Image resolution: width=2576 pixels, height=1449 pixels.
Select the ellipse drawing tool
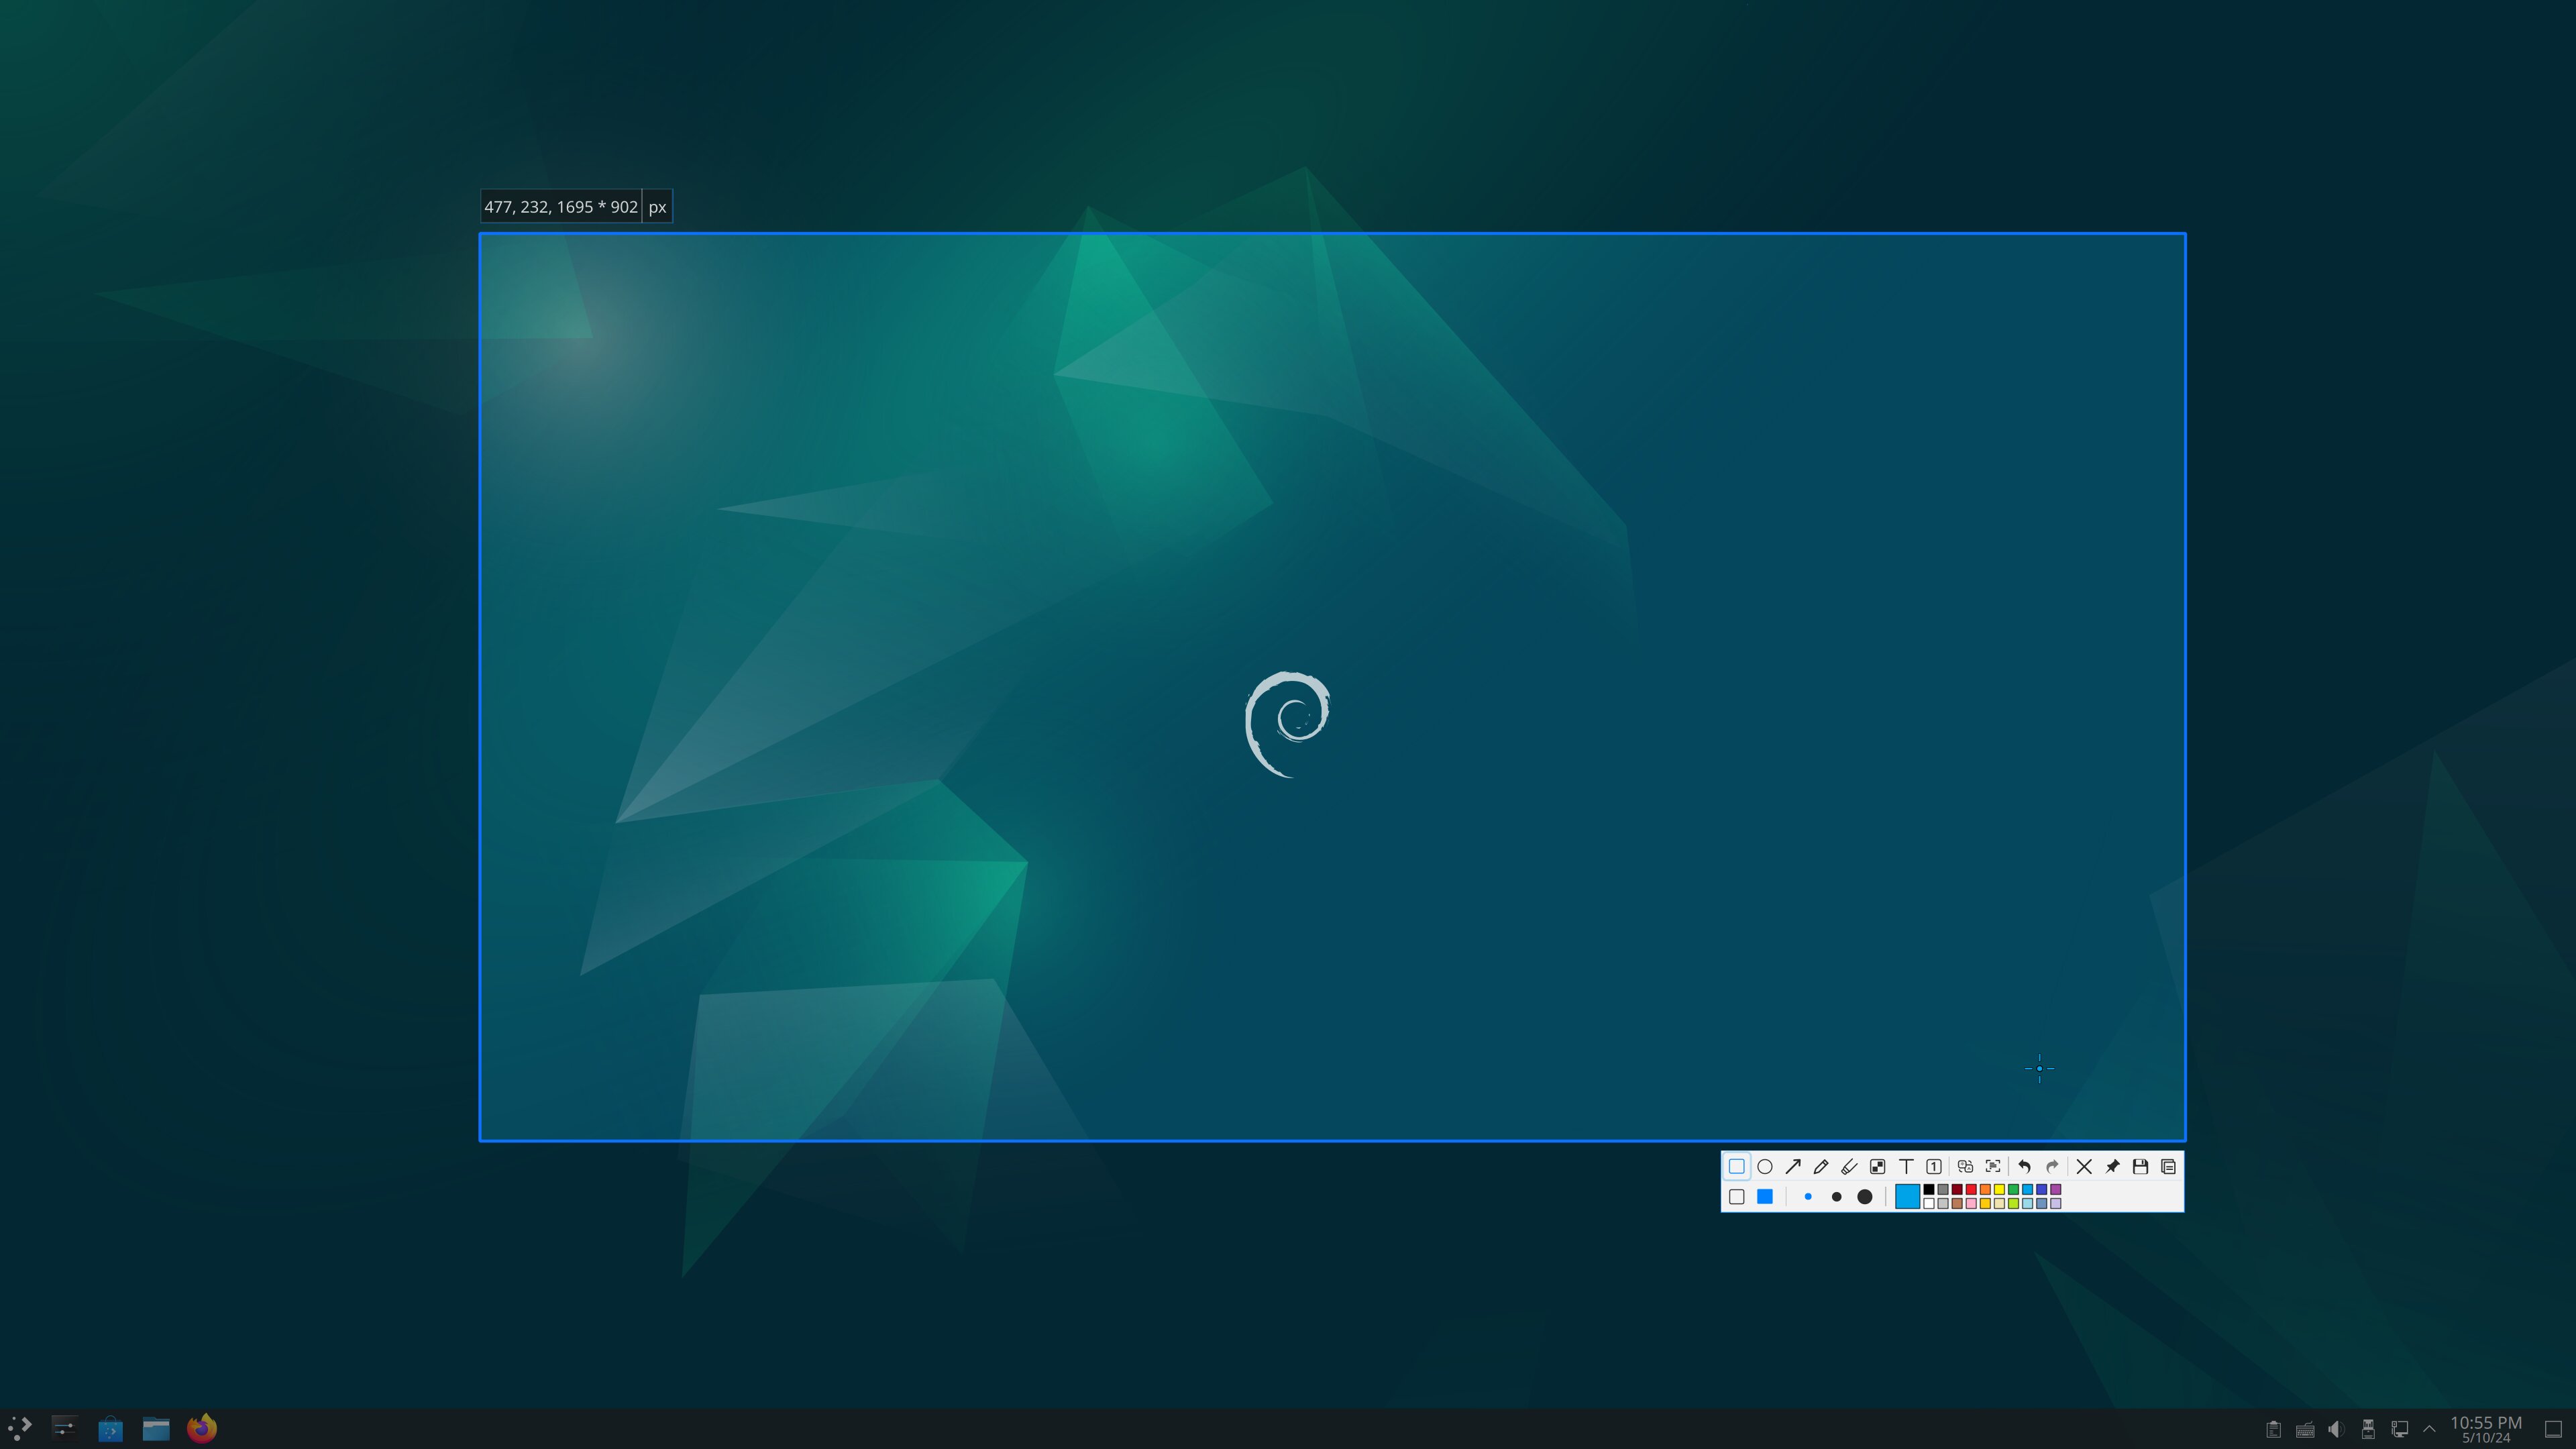point(1765,1166)
